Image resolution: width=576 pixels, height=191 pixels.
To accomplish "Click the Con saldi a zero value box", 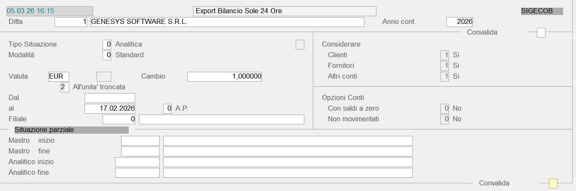I will coord(444,109).
